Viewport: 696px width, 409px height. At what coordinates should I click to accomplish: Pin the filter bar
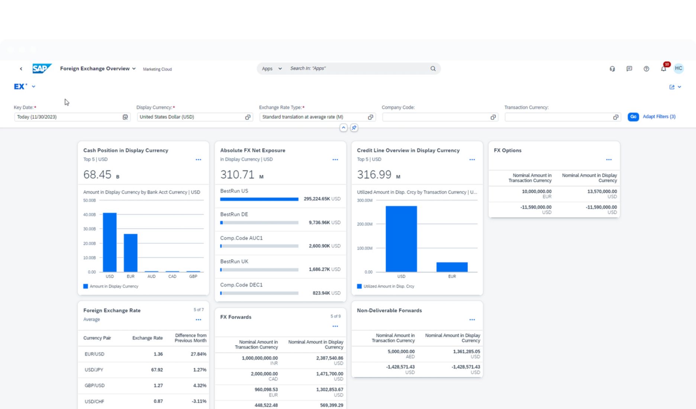354,128
